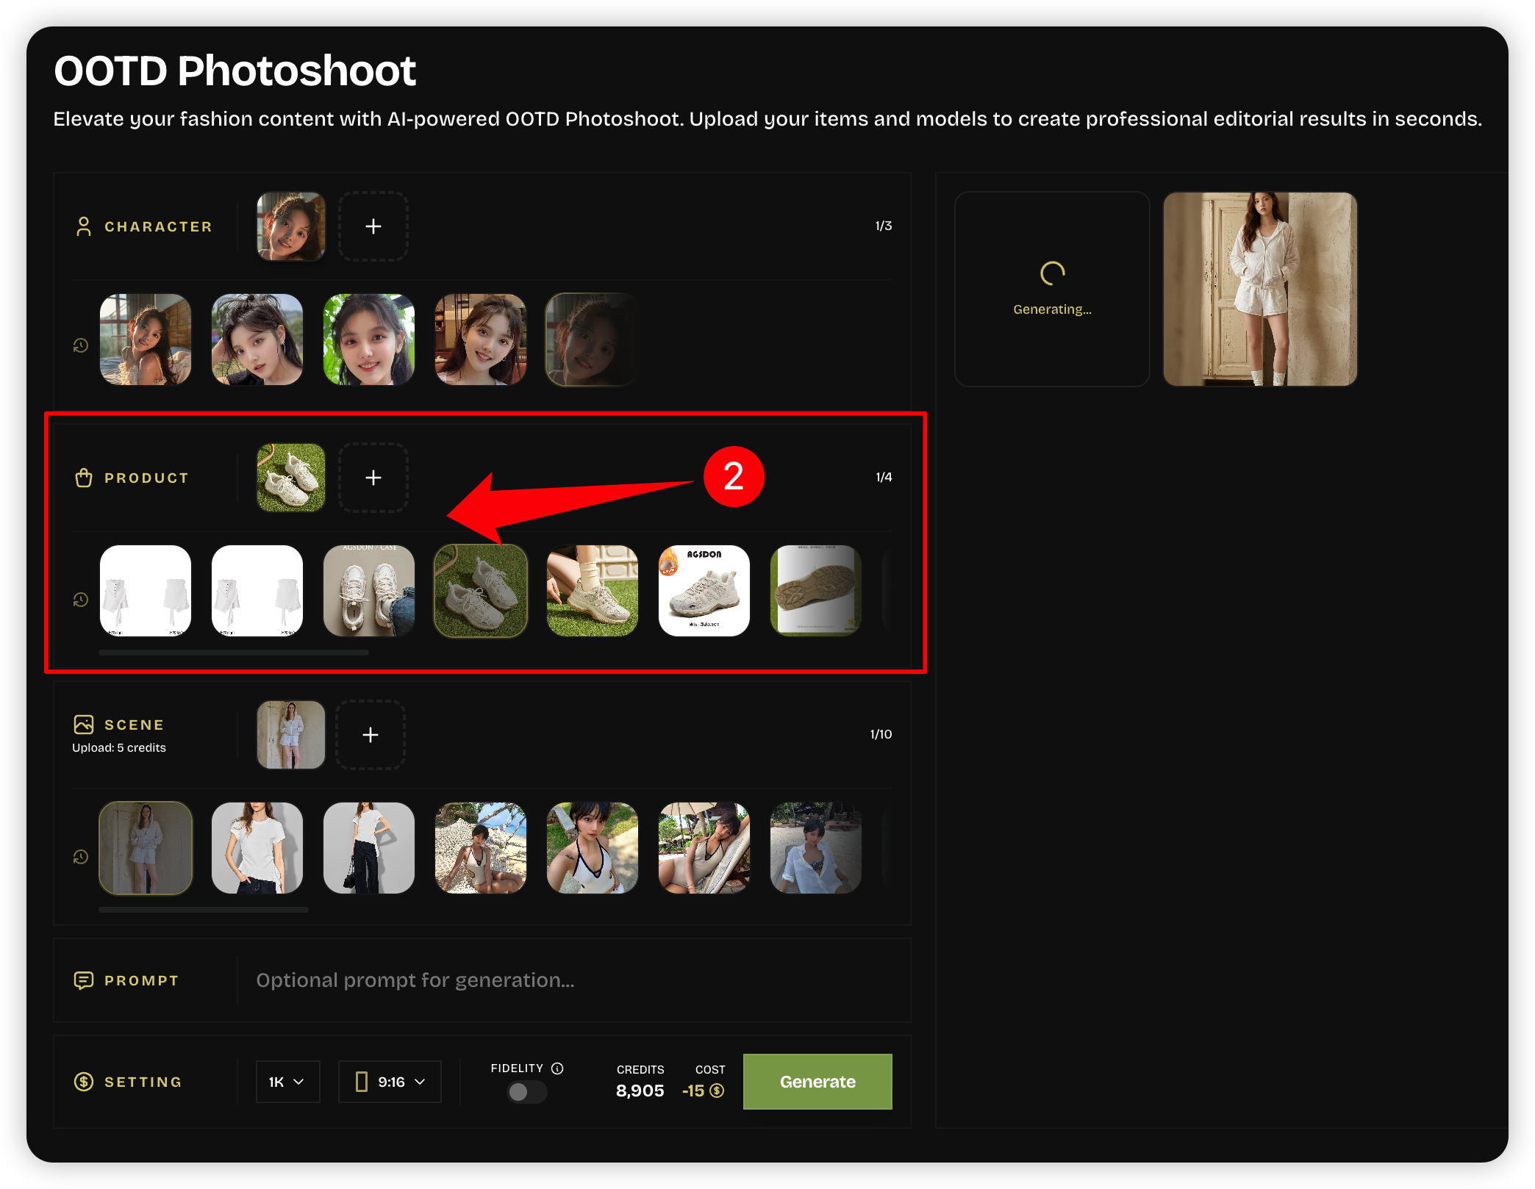Open the 1K resolution dropdown

pos(288,1082)
